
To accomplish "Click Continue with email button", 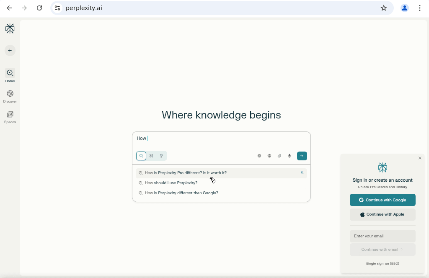I will coord(382,249).
